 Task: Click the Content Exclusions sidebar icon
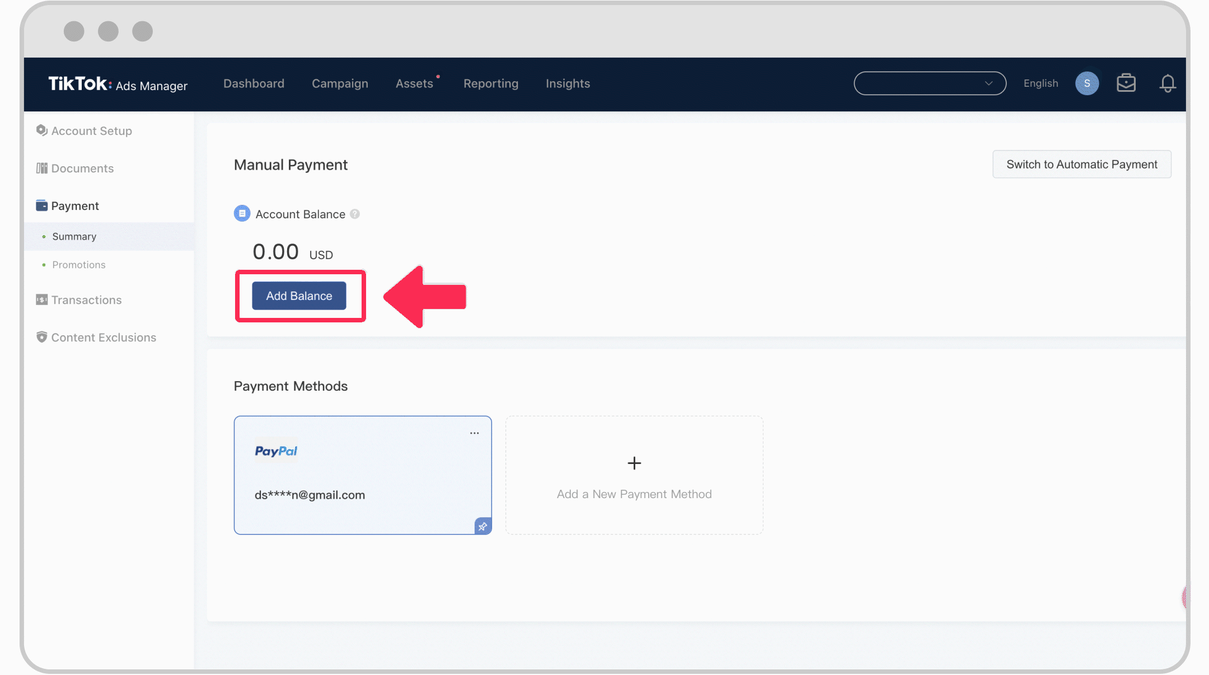pos(41,337)
